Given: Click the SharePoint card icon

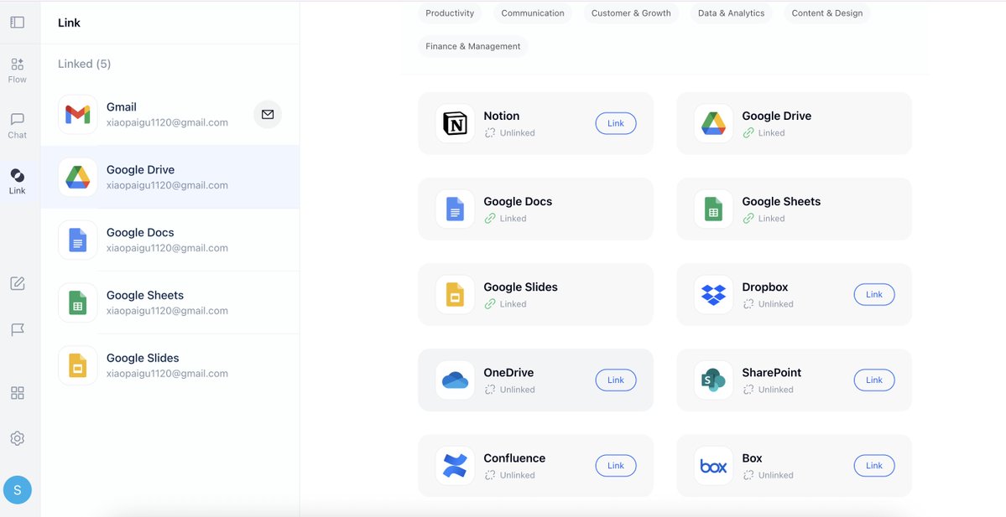Looking at the screenshot, I should point(713,380).
